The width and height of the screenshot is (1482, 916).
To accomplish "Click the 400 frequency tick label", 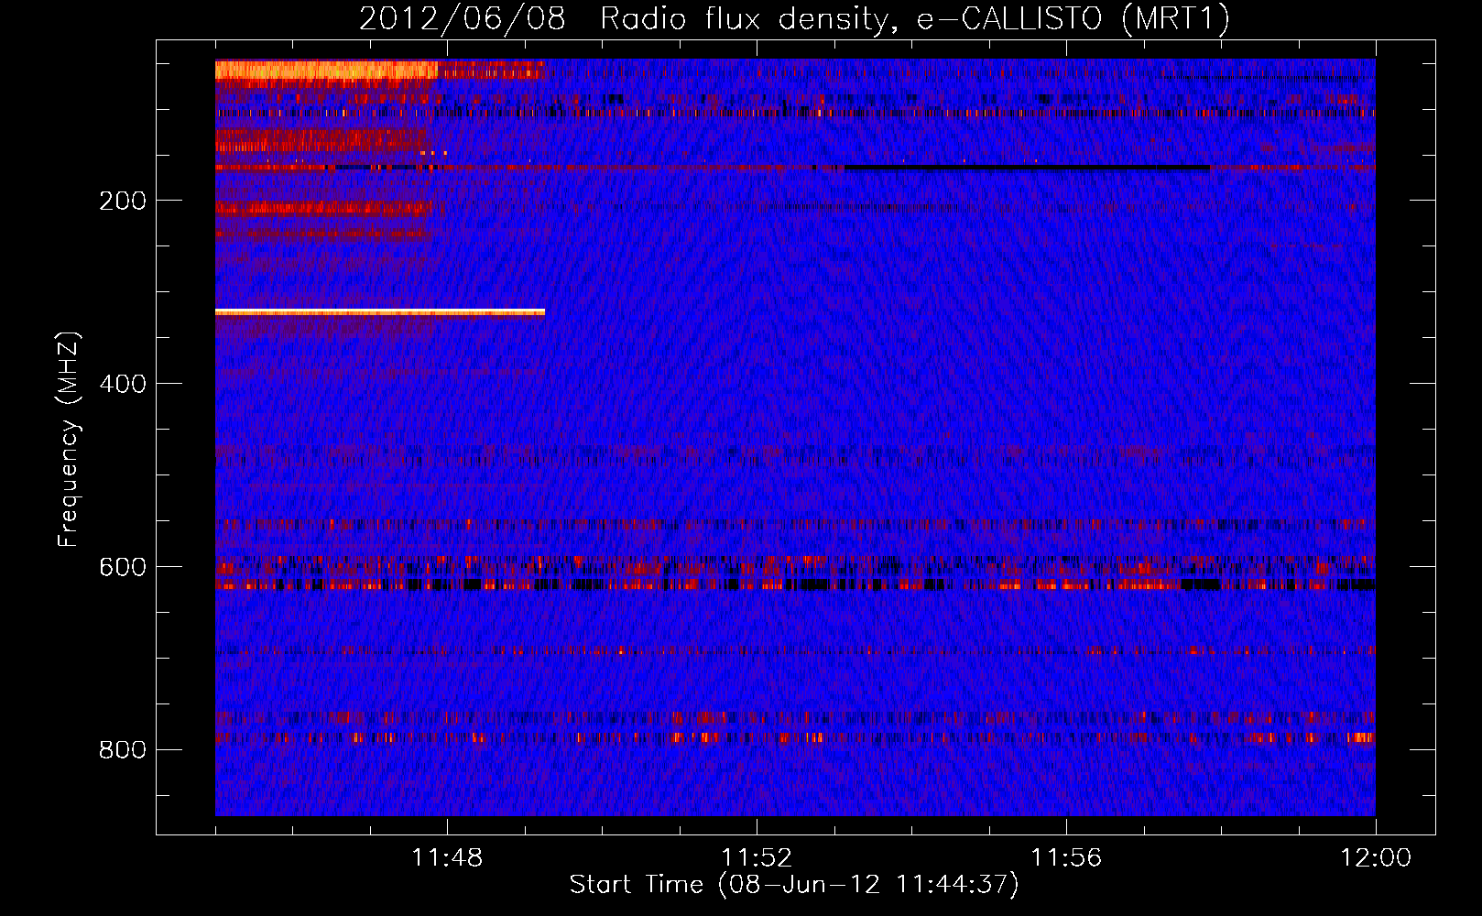I will (x=123, y=384).
